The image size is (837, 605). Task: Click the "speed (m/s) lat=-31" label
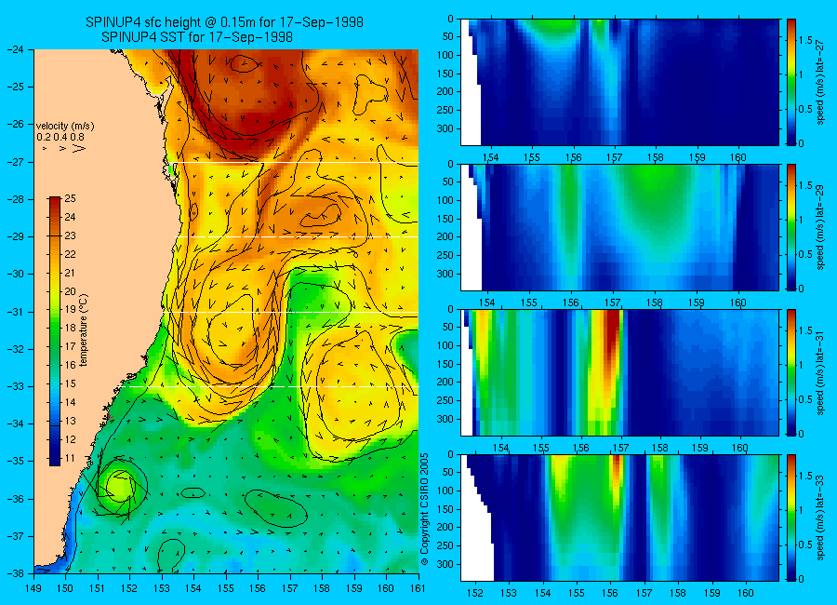pyautogui.click(x=820, y=372)
